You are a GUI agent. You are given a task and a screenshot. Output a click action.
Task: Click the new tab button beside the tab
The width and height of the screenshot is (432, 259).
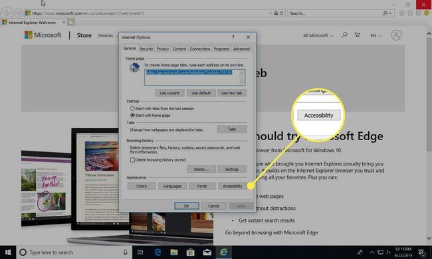[71, 23]
